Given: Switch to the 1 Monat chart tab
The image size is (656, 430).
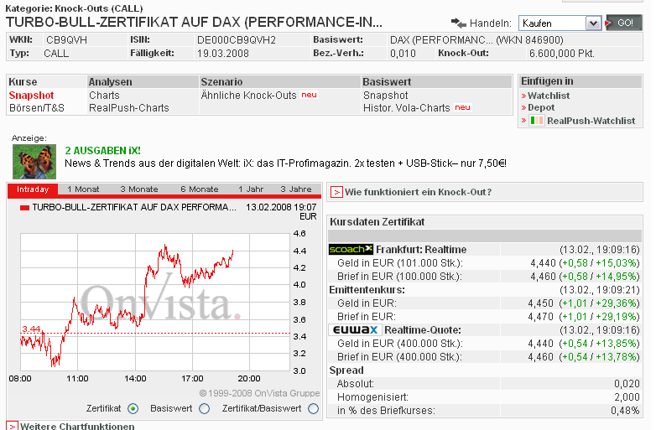Looking at the screenshot, I should coord(83,189).
